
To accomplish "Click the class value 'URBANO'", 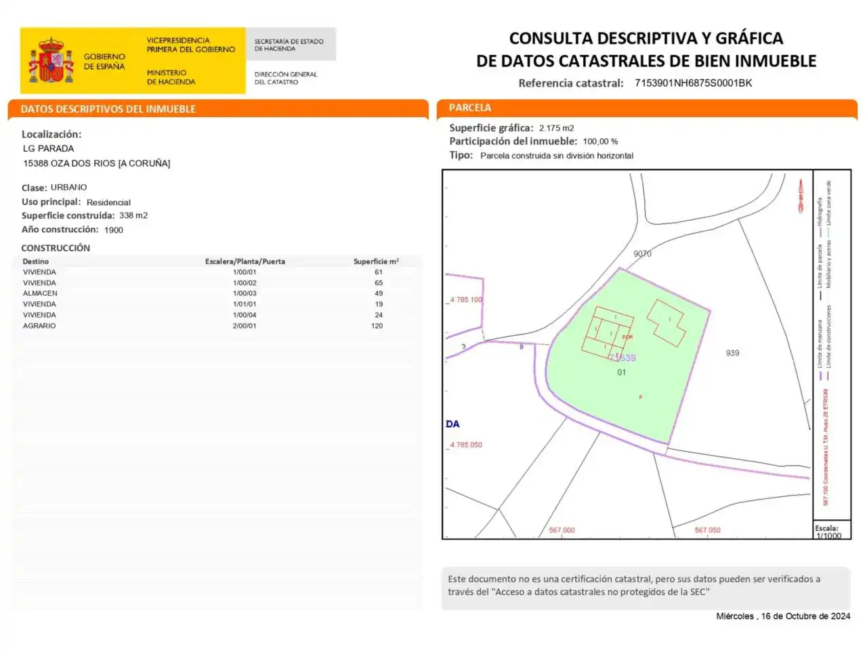I will coord(69,187).
